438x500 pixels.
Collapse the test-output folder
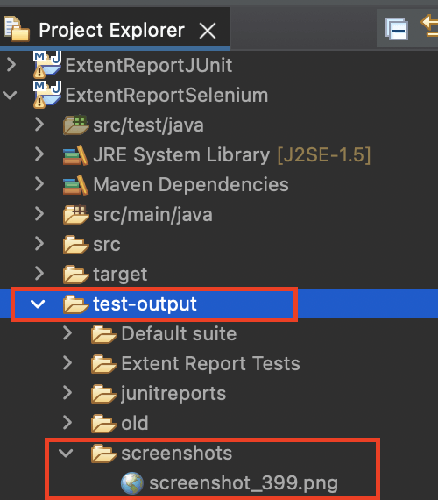pos(38,304)
